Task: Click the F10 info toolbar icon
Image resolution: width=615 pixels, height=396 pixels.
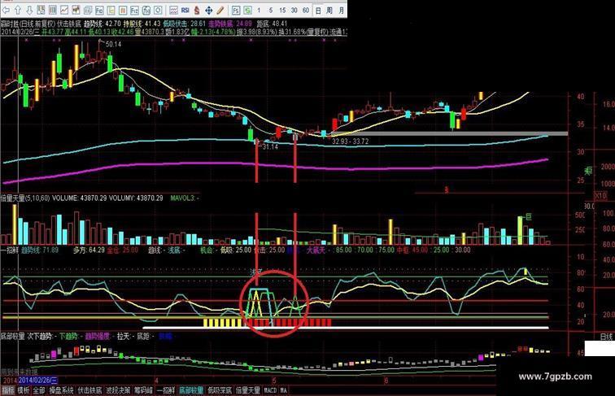Action: click(99, 11)
